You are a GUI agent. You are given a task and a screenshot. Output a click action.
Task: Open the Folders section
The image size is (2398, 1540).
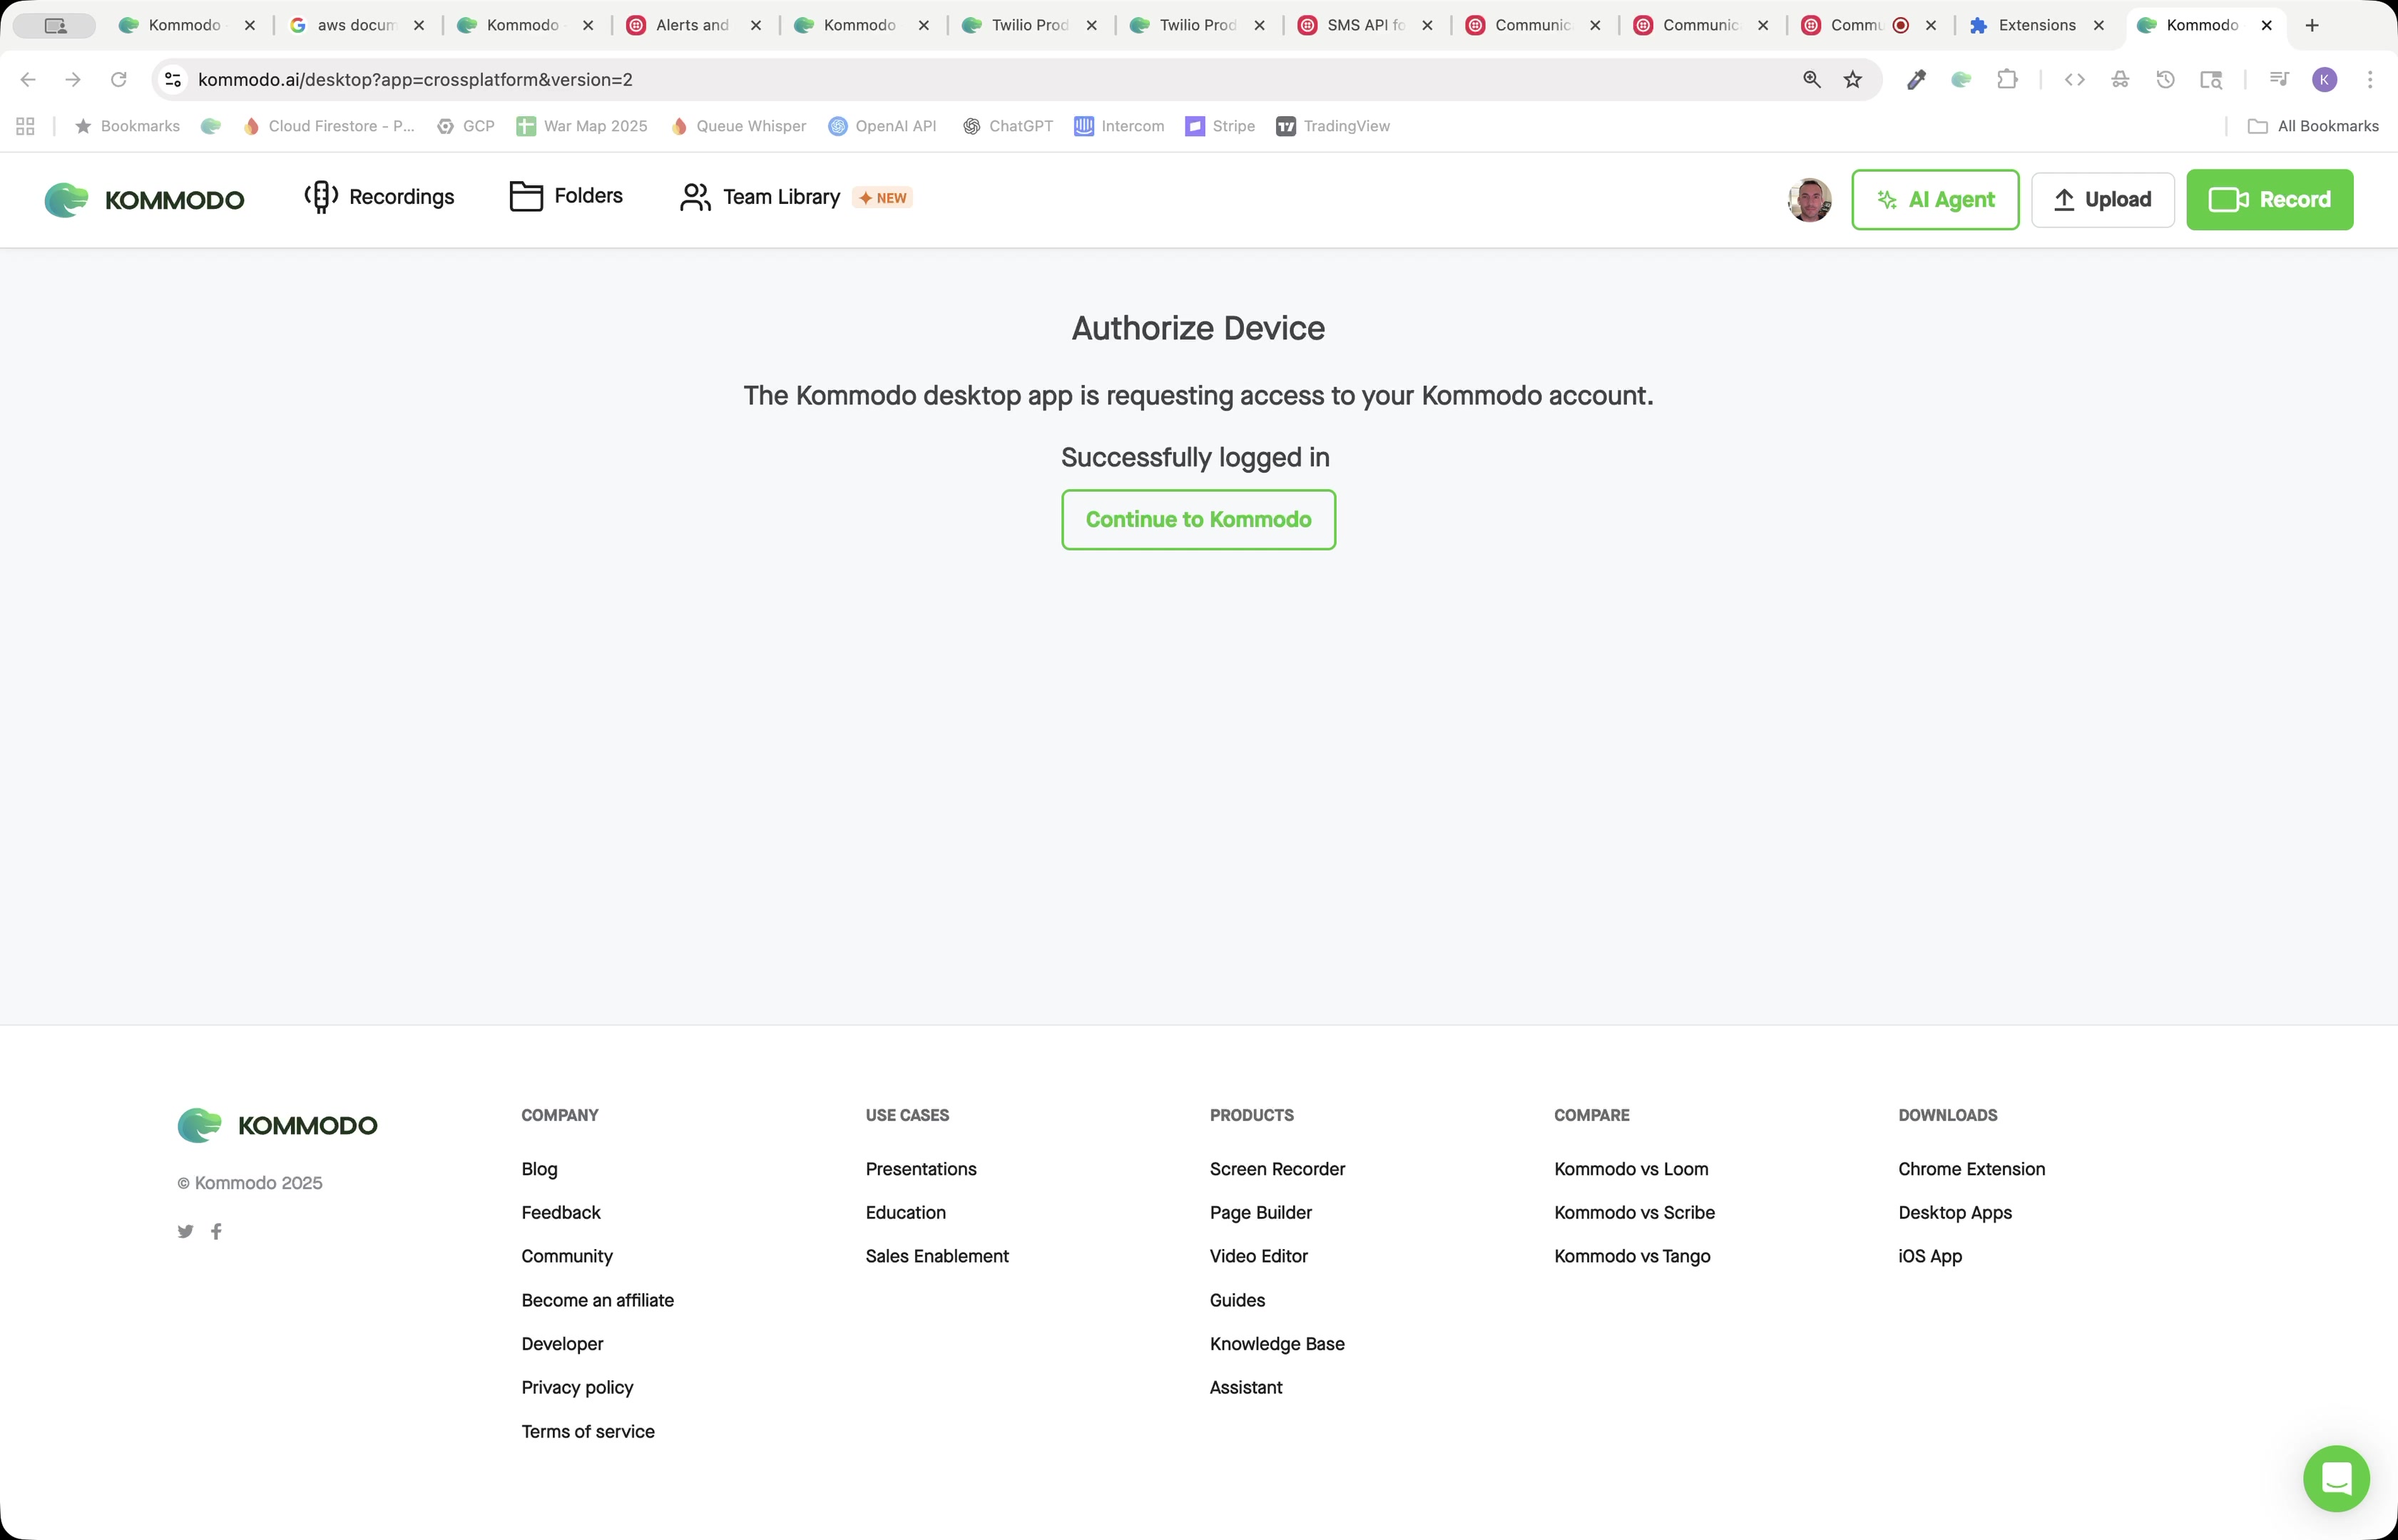tap(566, 196)
